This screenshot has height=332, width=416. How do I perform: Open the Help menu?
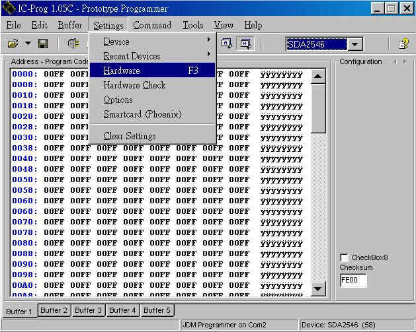pyautogui.click(x=253, y=25)
